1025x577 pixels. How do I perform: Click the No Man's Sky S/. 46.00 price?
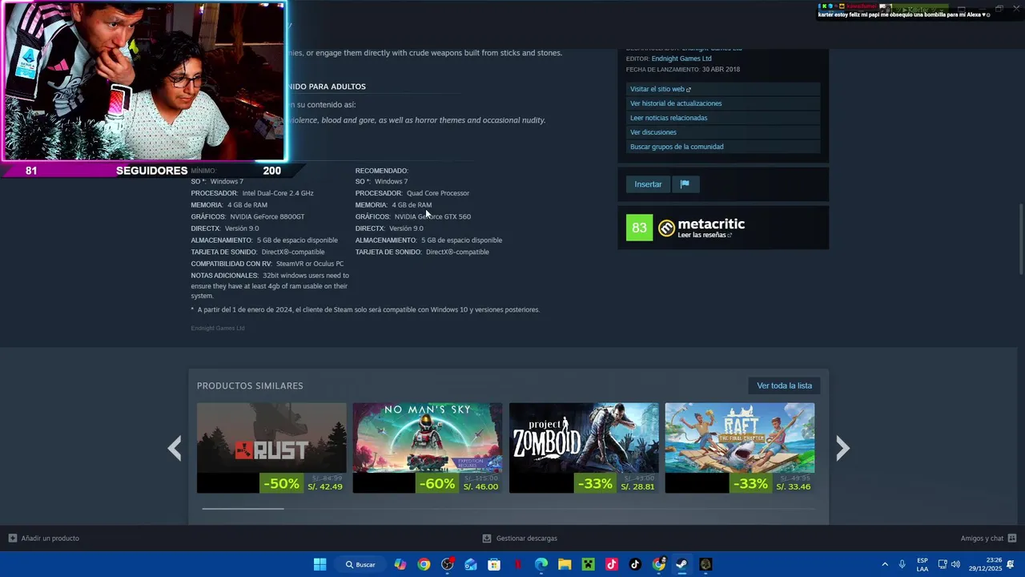pyautogui.click(x=481, y=486)
